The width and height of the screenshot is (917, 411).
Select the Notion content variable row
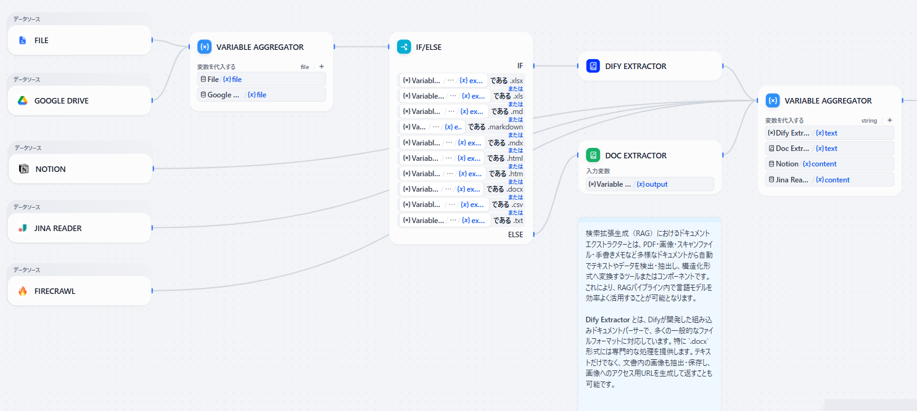829,164
